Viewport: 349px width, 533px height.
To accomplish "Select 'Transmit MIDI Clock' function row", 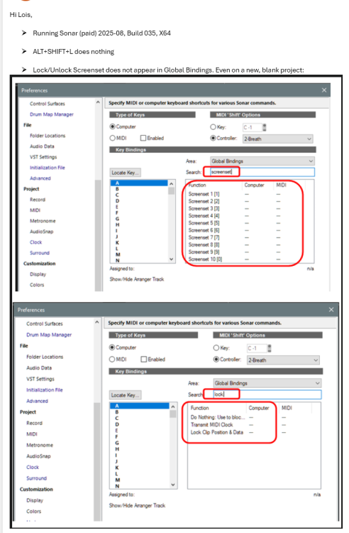I will point(254,424).
